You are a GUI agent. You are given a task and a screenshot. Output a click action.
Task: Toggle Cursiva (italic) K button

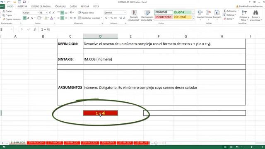click(x=29, y=18)
